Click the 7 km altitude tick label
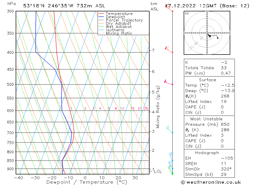Screen dimensions: 253x185 tap(153, 50)
